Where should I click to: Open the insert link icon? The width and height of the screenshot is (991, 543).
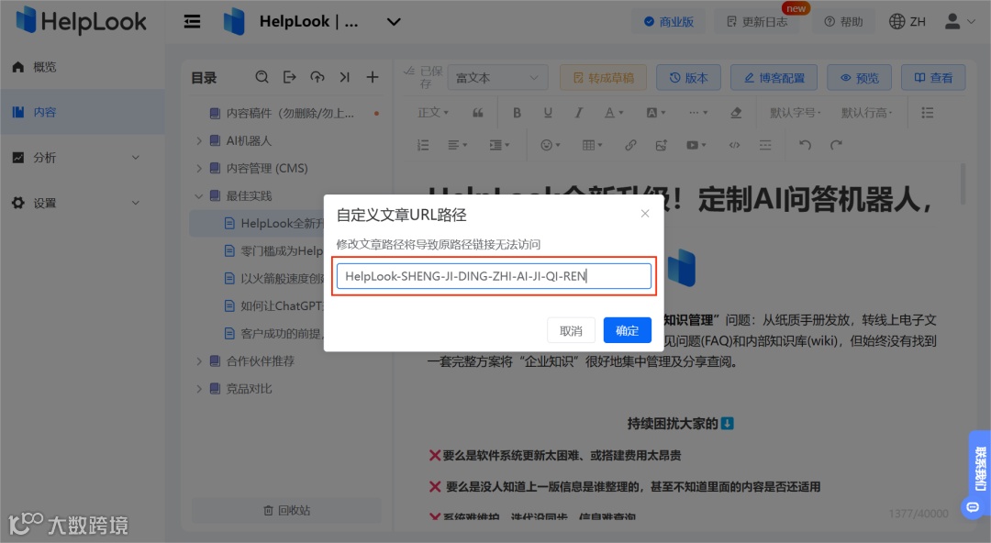click(631, 144)
